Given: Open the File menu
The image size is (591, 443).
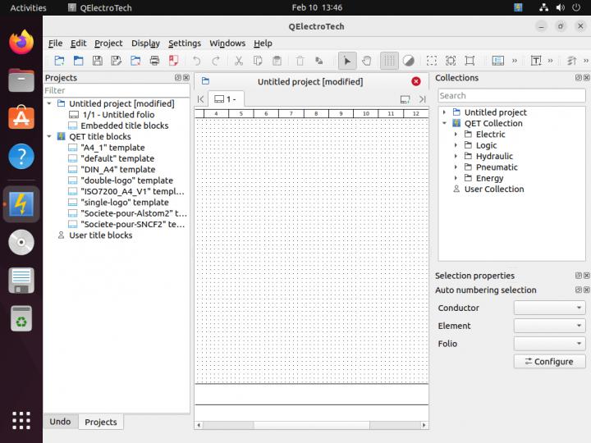Looking at the screenshot, I should tap(56, 43).
